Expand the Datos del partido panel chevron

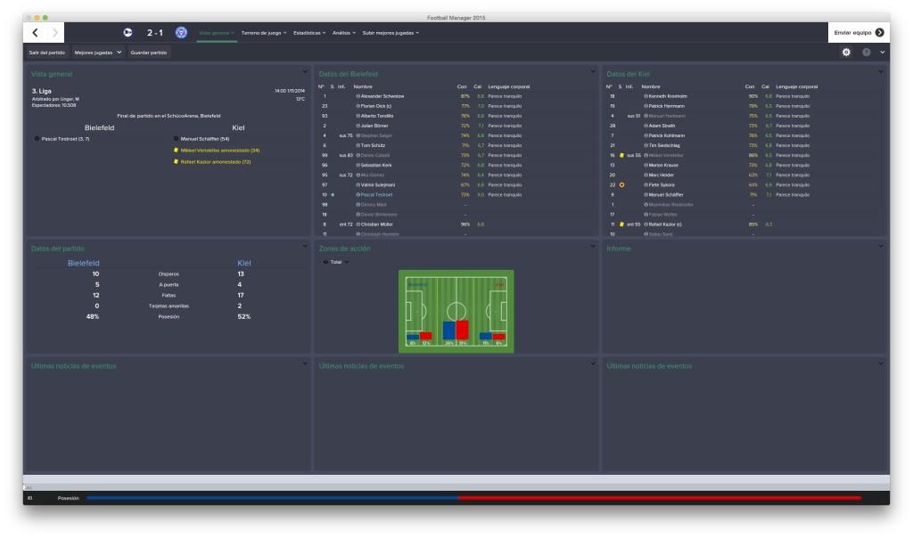pyautogui.click(x=305, y=247)
